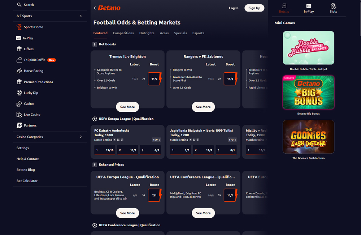Open Sports Home trophy icon
The height and width of the screenshot is (235, 361).
pyautogui.click(x=19, y=27)
